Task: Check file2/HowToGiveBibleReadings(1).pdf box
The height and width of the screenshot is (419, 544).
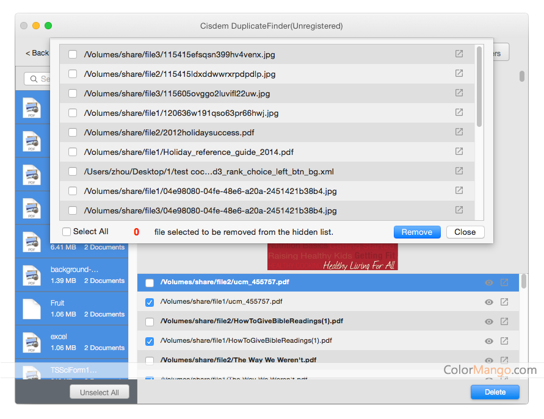Action: [x=150, y=322]
